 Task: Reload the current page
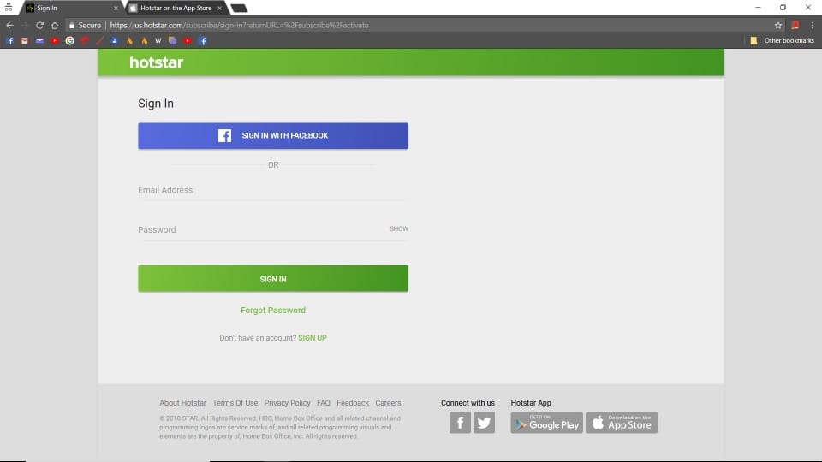point(39,25)
